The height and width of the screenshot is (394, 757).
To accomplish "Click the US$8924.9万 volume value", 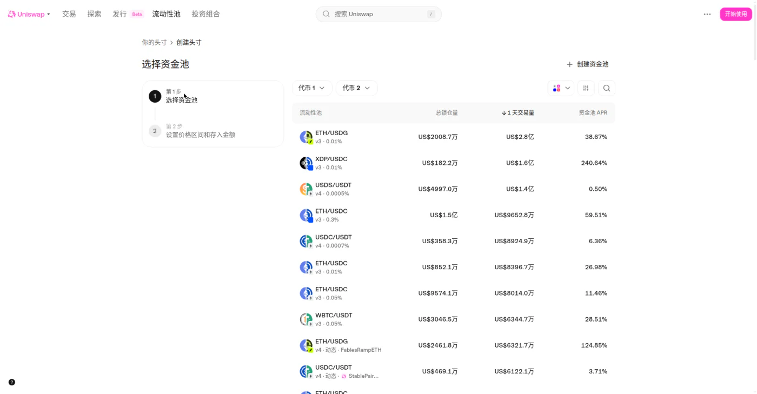I will coord(514,241).
